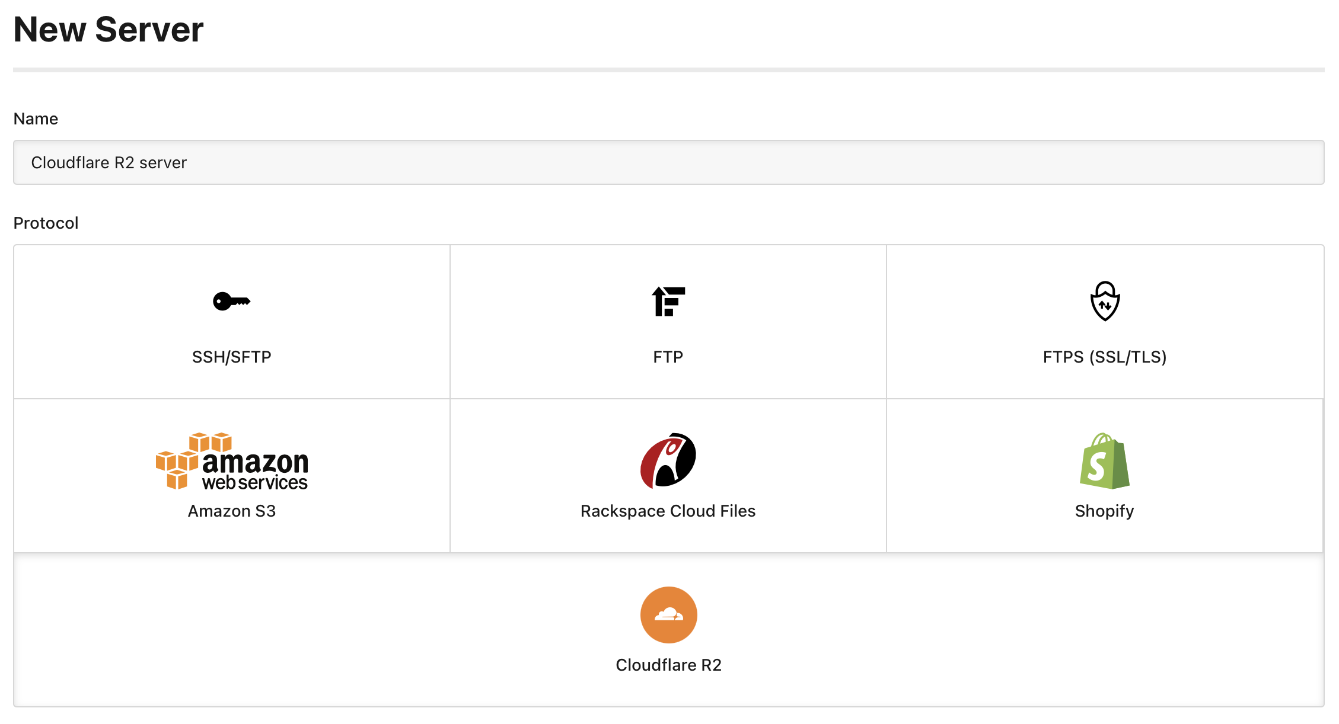This screenshot has width=1339, height=724.
Task: Click the Amazon S3 label text
Action: [x=232, y=511]
